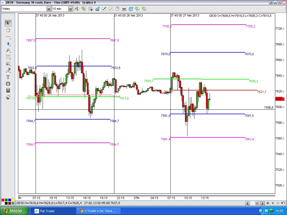The image size is (287, 215).
Task: Click the four-arrow move chart icon
Action: (x=268, y=203)
